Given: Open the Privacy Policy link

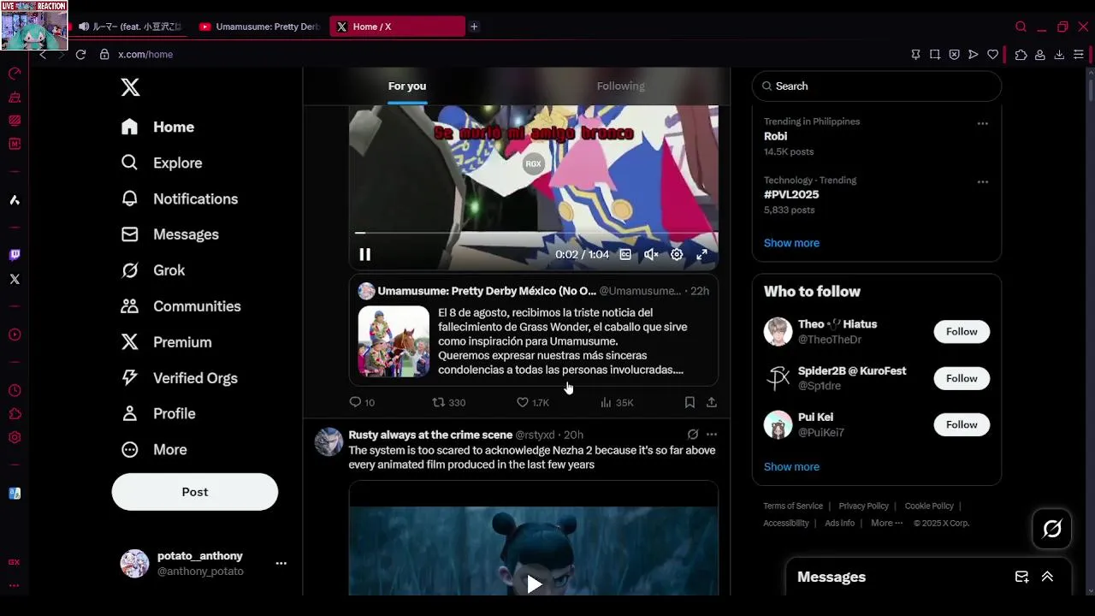Looking at the screenshot, I should click(863, 506).
